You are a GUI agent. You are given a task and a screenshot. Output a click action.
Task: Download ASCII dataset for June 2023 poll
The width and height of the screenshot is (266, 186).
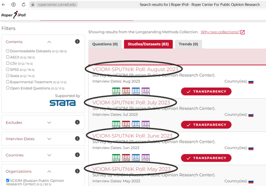(x=116, y=157)
